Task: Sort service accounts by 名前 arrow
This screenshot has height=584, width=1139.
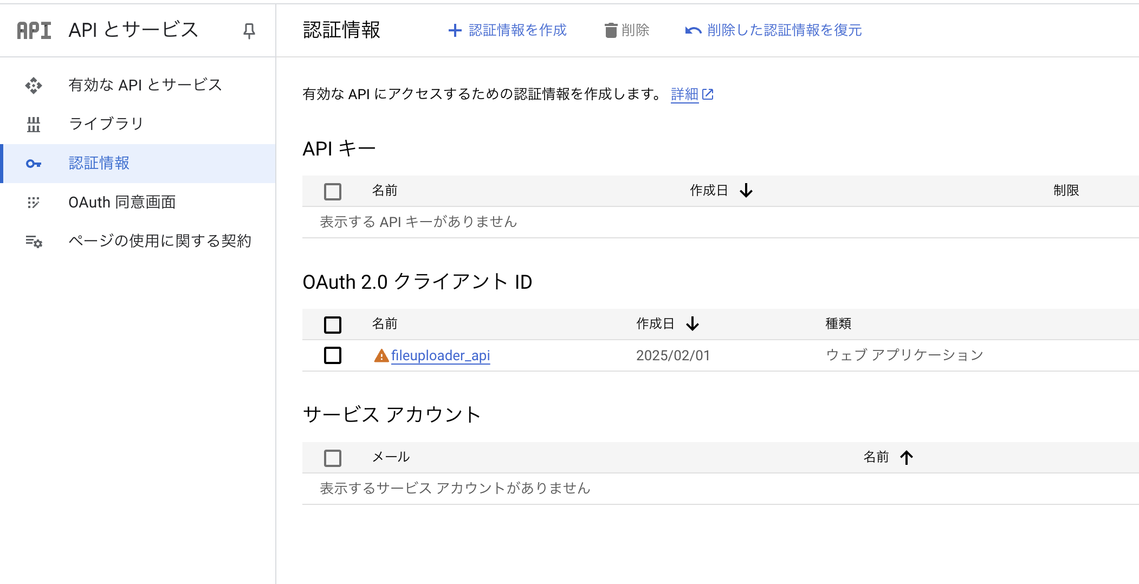Action: [907, 458]
